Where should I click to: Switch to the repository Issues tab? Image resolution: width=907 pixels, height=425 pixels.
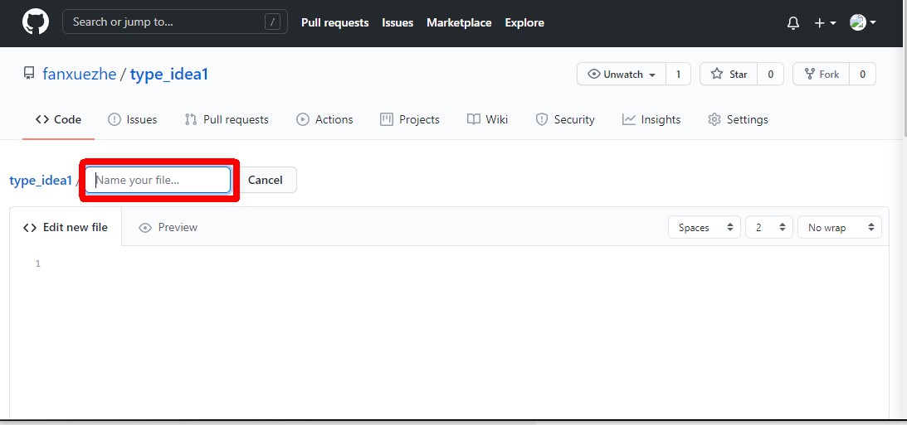coord(133,119)
